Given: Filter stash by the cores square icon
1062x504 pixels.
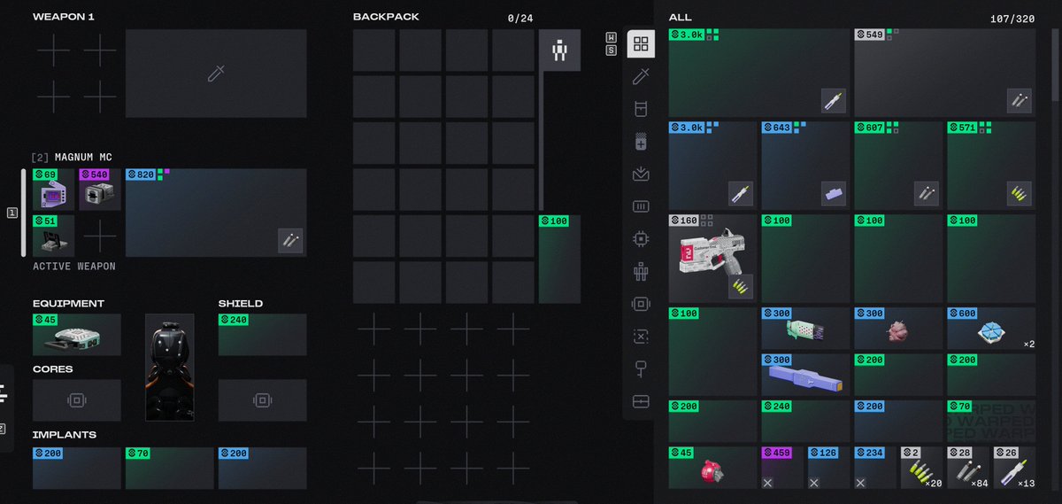Looking at the screenshot, I should pyautogui.click(x=641, y=304).
